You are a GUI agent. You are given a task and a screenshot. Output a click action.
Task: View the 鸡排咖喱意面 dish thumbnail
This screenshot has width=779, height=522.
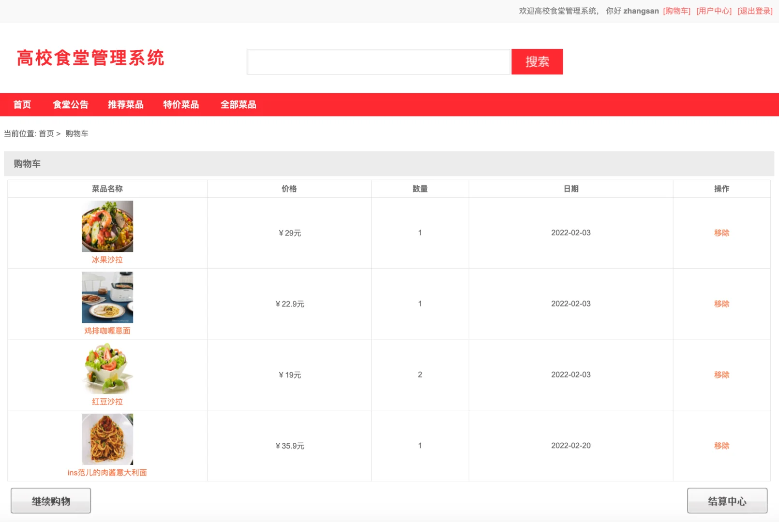(107, 297)
